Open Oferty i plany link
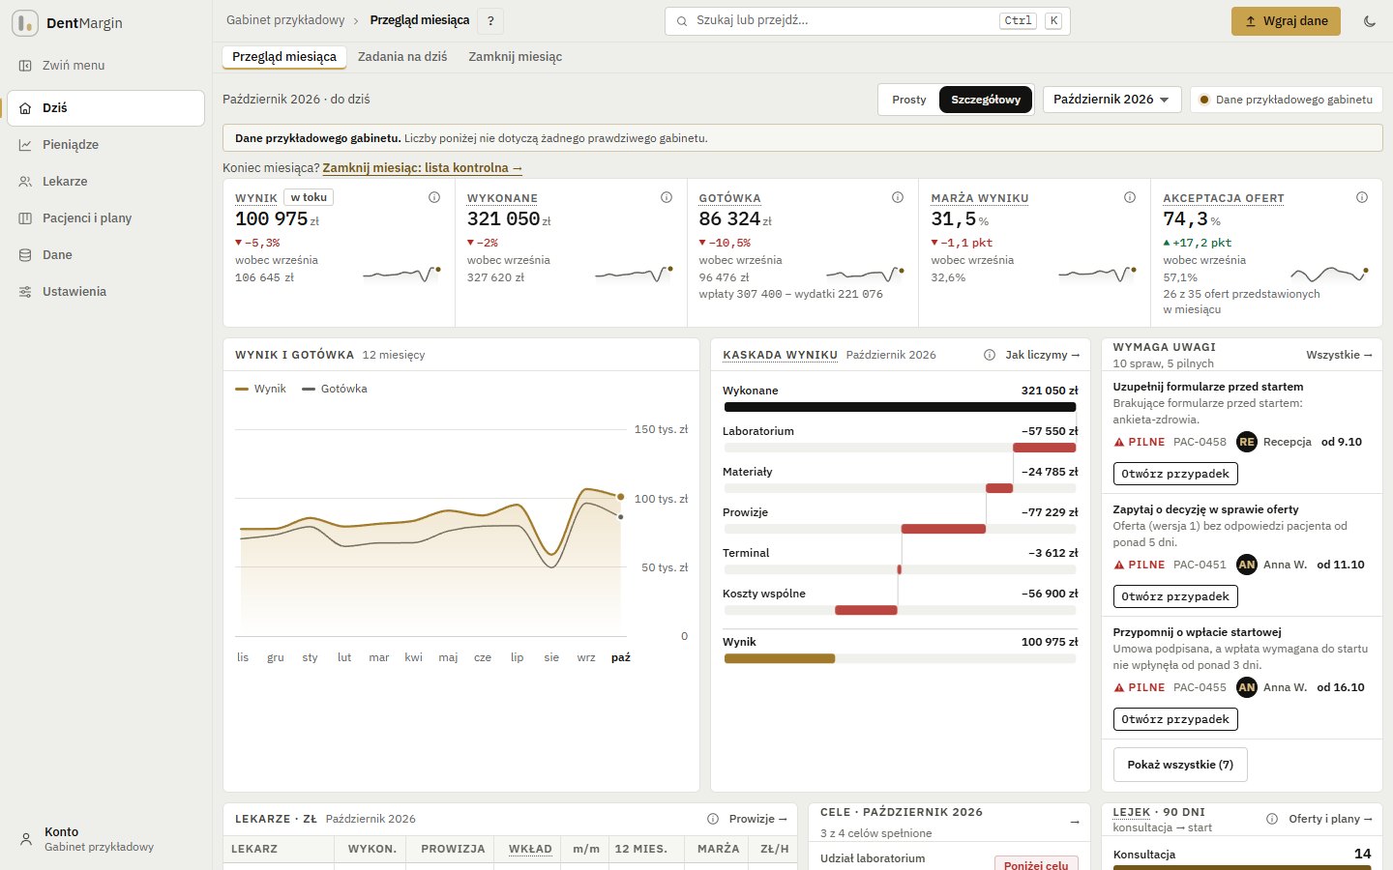 pos(1330,819)
